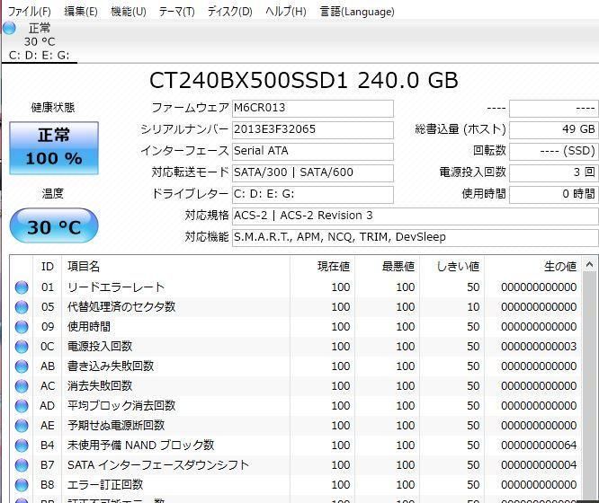Screen dimensions: 599x503
Task: Click the ID column header
Action: click(48, 267)
